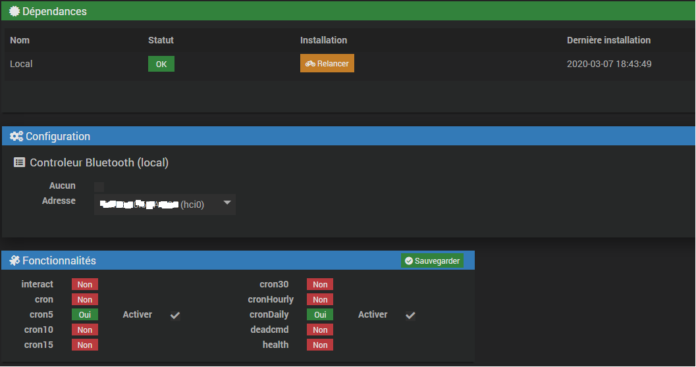Image resolution: width=696 pixels, height=367 pixels.
Task: Toggle the Aucun checkbox
Action: click(x=99, y=187)
